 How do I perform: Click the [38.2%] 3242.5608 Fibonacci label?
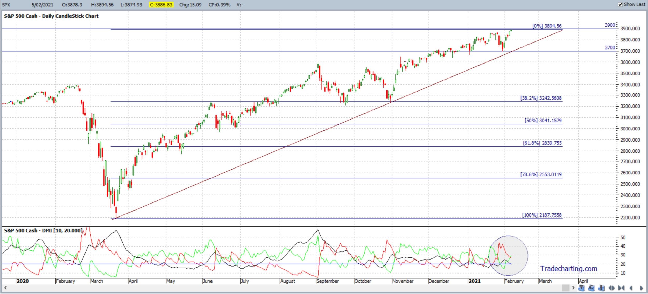[541, 98]
